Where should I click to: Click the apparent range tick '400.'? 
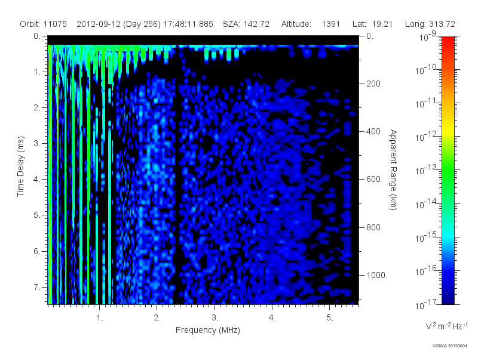[x=375, y=131]
